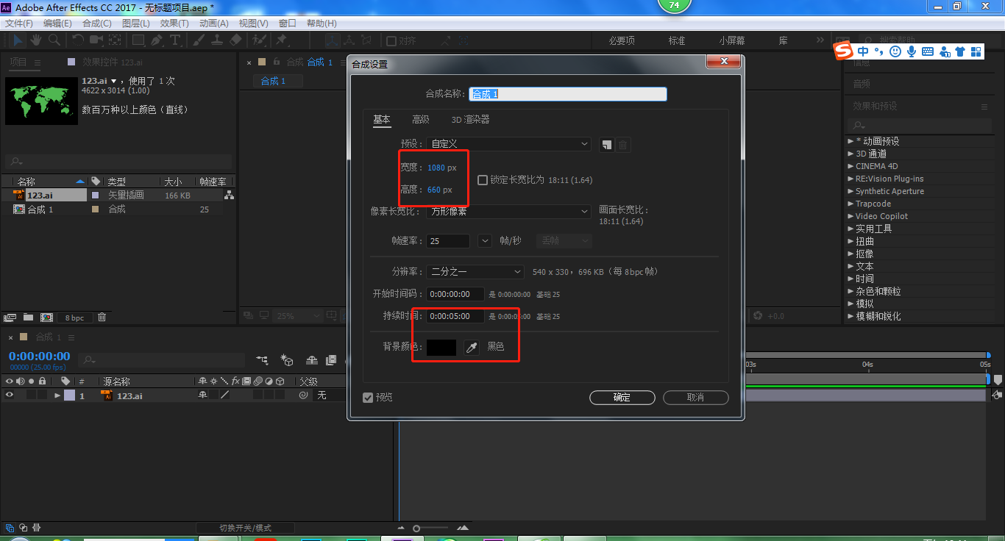The height and width of the screenshot is (541, 1005).
Task: Select the Brush tool
Action: [x=199, y=40]
